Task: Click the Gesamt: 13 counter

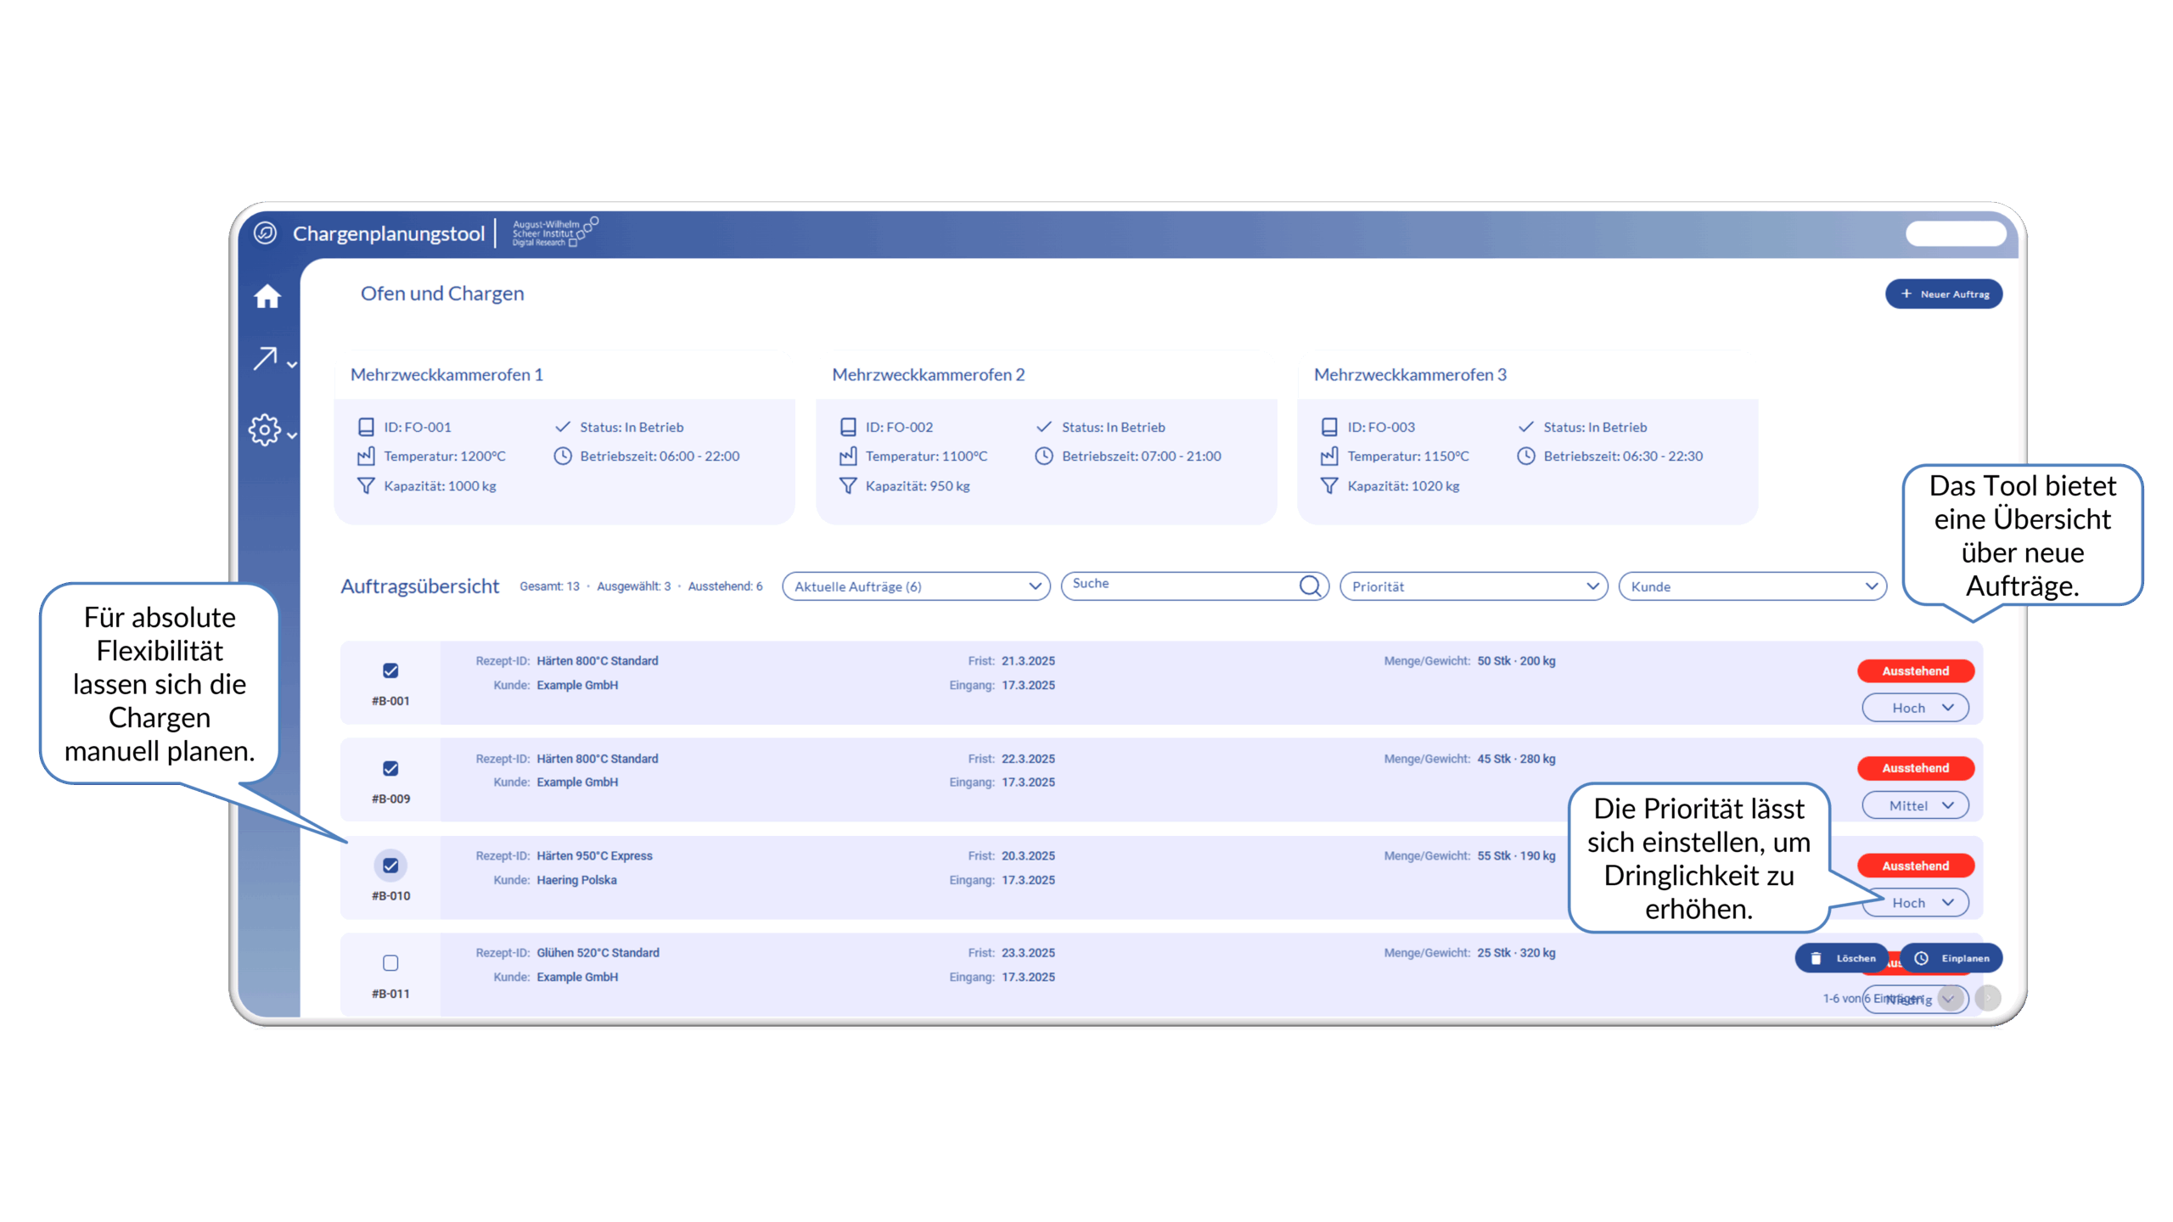Action: [x=549, y=586]
